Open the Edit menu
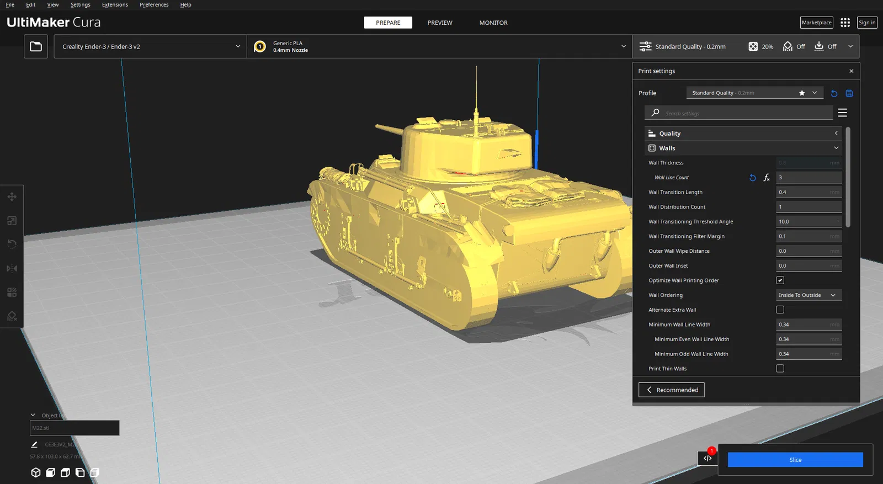Screen dimensions: 883x484 (x=31, y=4)
